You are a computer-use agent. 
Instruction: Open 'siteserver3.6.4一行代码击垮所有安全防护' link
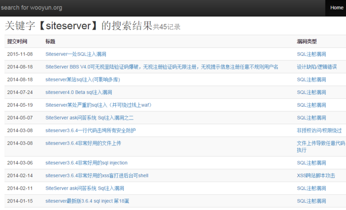pyautogui.click(x=90, y=131)
